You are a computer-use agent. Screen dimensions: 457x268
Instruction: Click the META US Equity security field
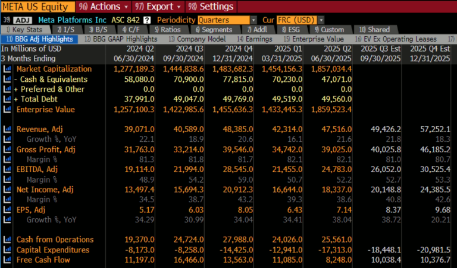click(x=38, y=7)
